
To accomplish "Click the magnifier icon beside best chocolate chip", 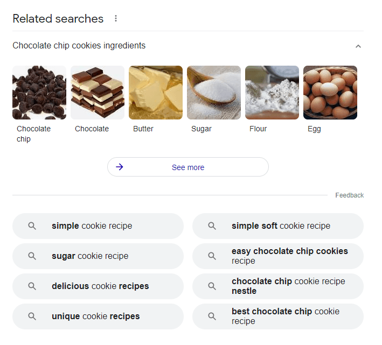I will (x=212, y=316).
